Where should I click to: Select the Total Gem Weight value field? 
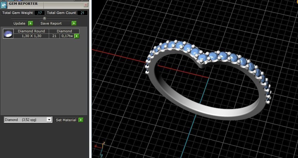(x=40, y=13)
